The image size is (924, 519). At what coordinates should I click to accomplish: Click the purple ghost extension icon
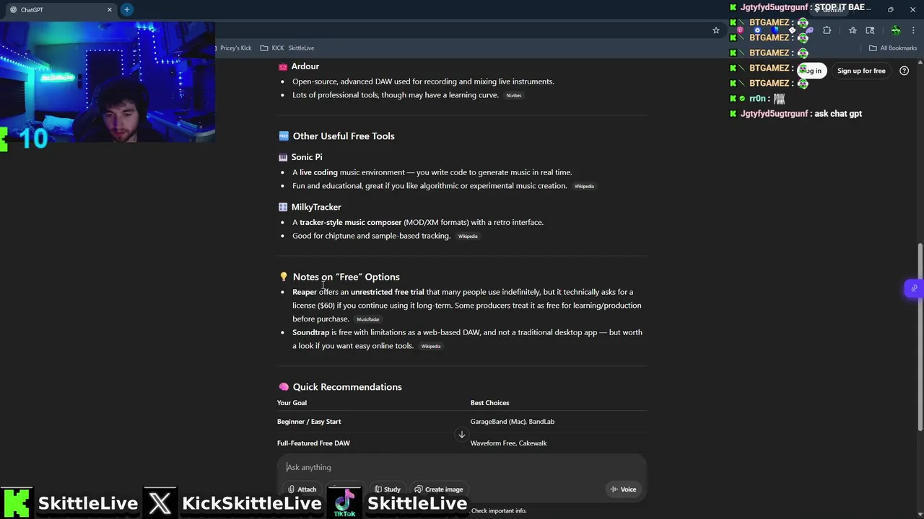point(809,30)
